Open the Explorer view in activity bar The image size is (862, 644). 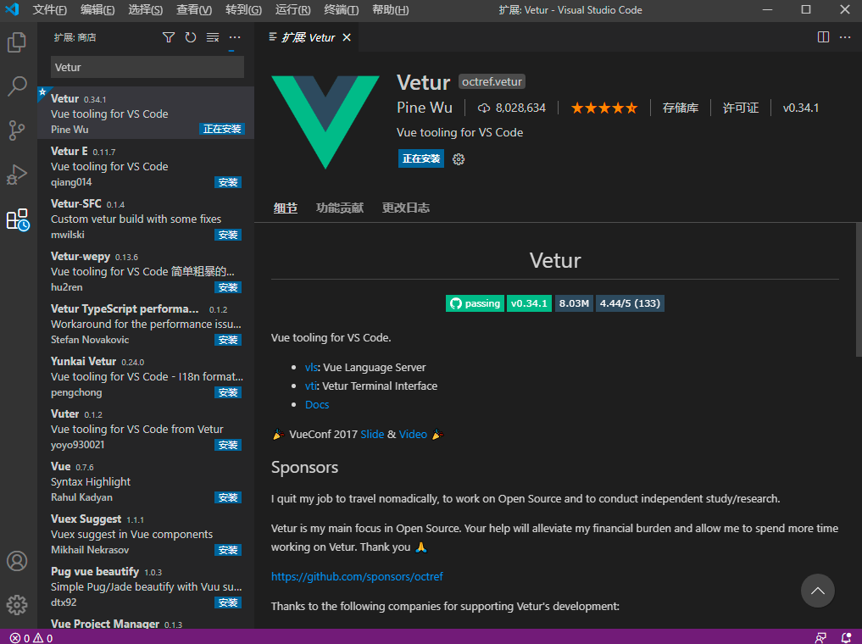pyautogui.click(x=17, y=42)
